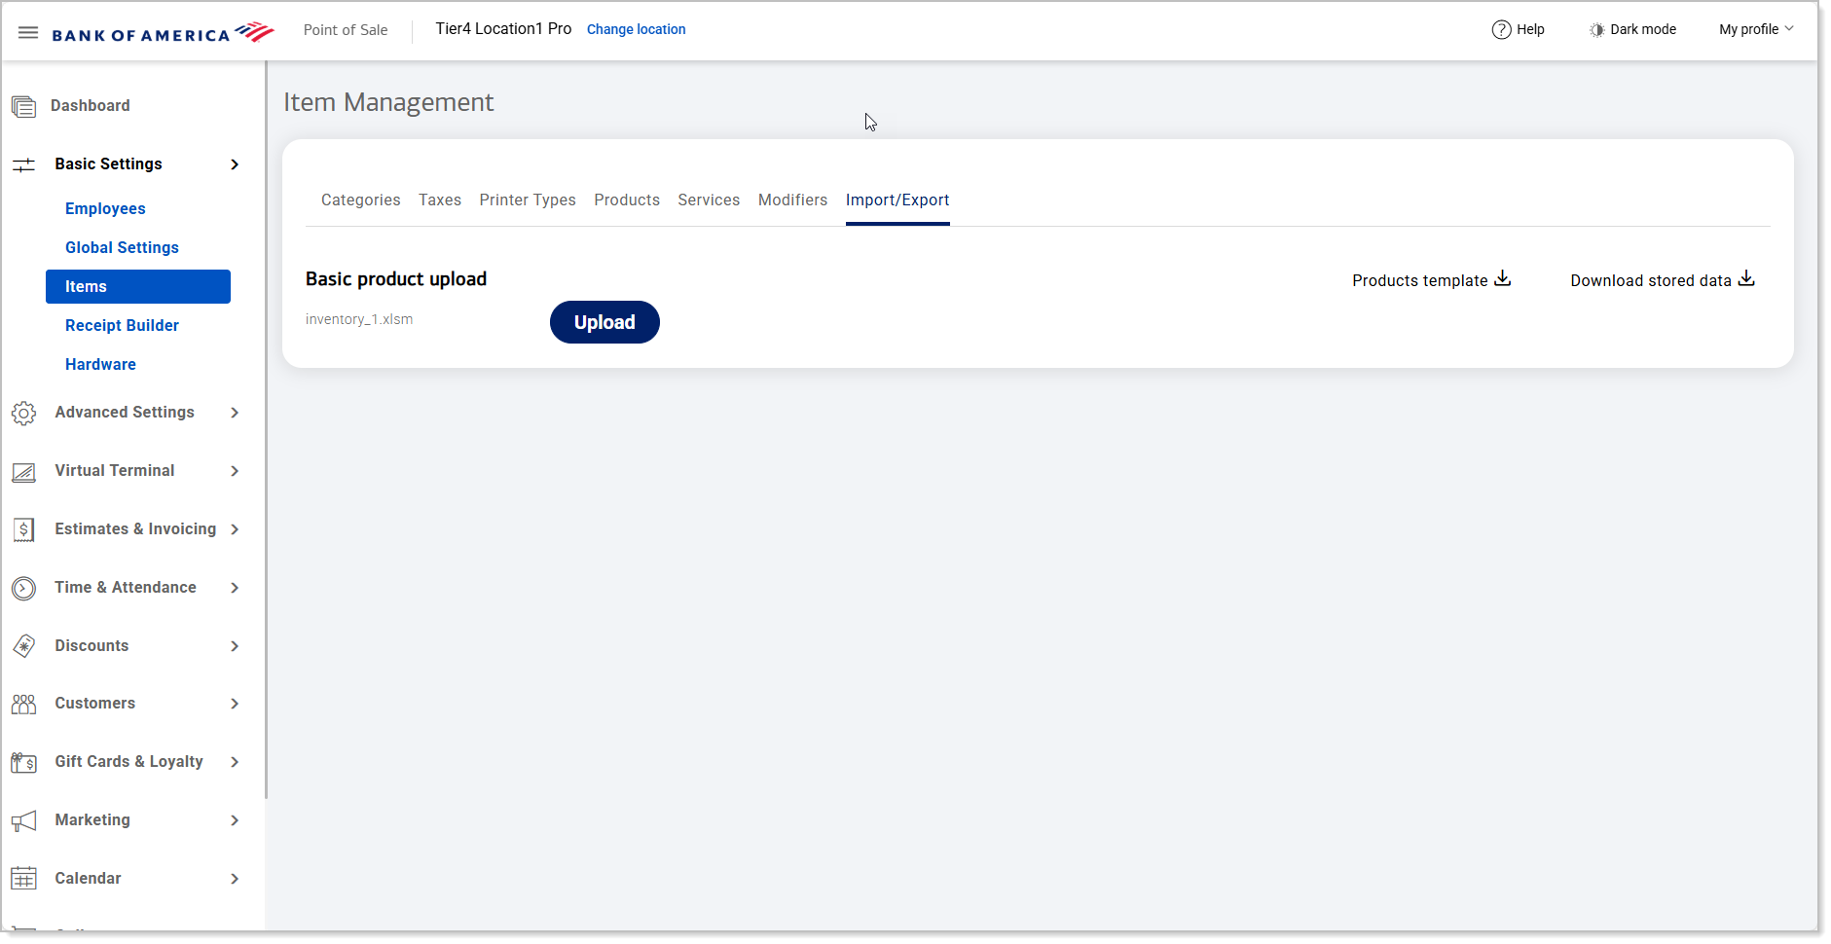This screenshot has height=944, width=1831.
Task: Expand the Virtual Terminal chevron
Action: click(235, 471)
